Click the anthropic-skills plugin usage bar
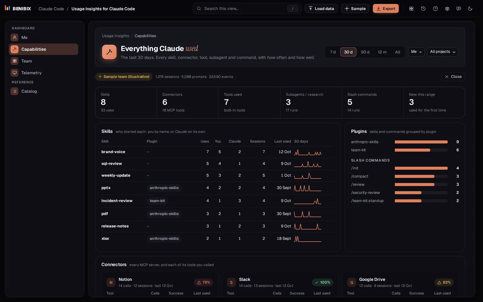This screenshot has width=483, height=302. pos(421,142)
